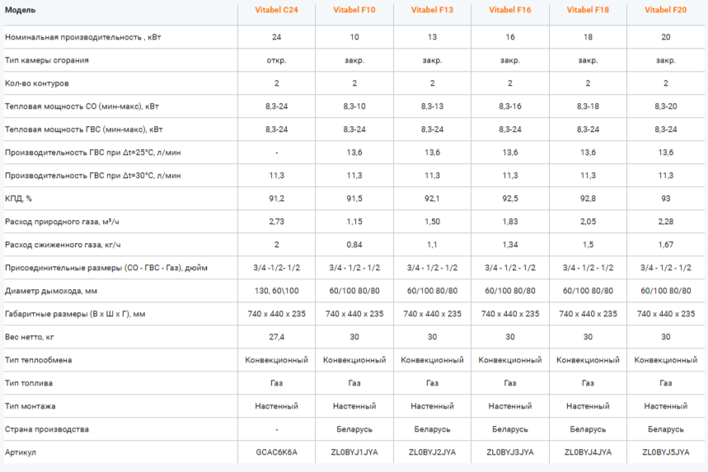Click article code 'ZL0BYJ4JYA'

click(588, 452)
